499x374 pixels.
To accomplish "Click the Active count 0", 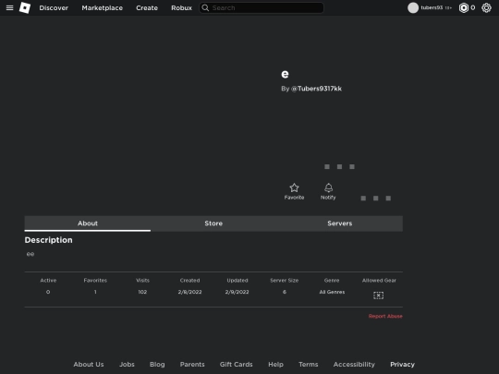I will [x=48, y=292].
